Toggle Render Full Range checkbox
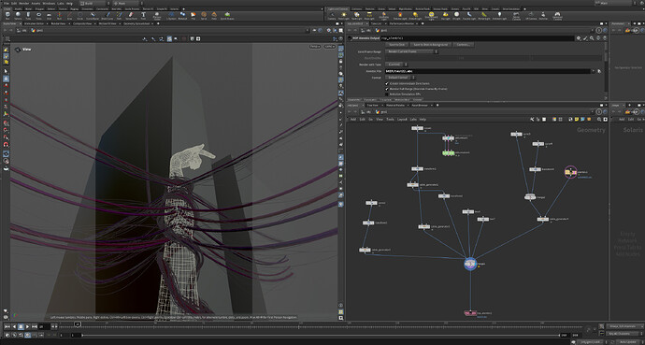645x345 pixels. tap(387, 89)
